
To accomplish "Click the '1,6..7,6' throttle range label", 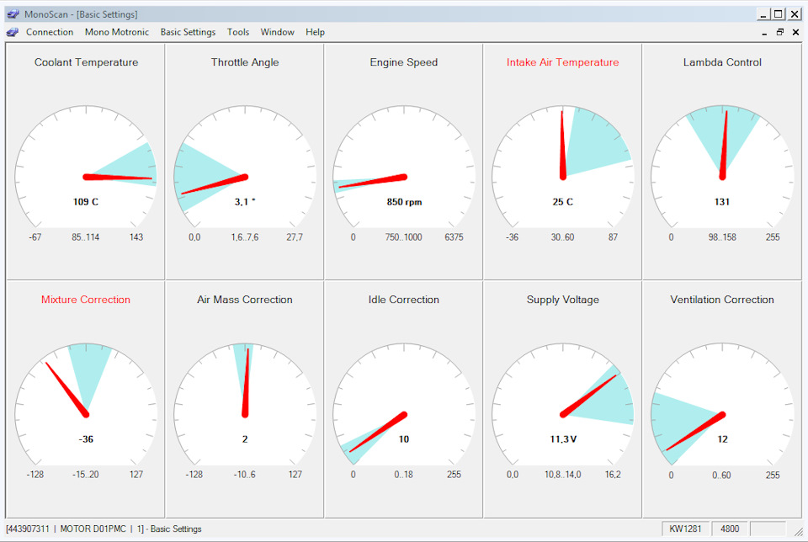I will click(245, 237).
